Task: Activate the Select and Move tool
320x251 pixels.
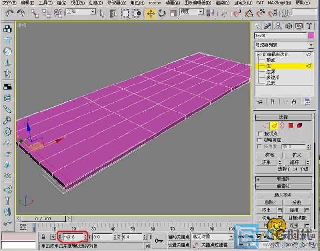Action: [151, 14]
